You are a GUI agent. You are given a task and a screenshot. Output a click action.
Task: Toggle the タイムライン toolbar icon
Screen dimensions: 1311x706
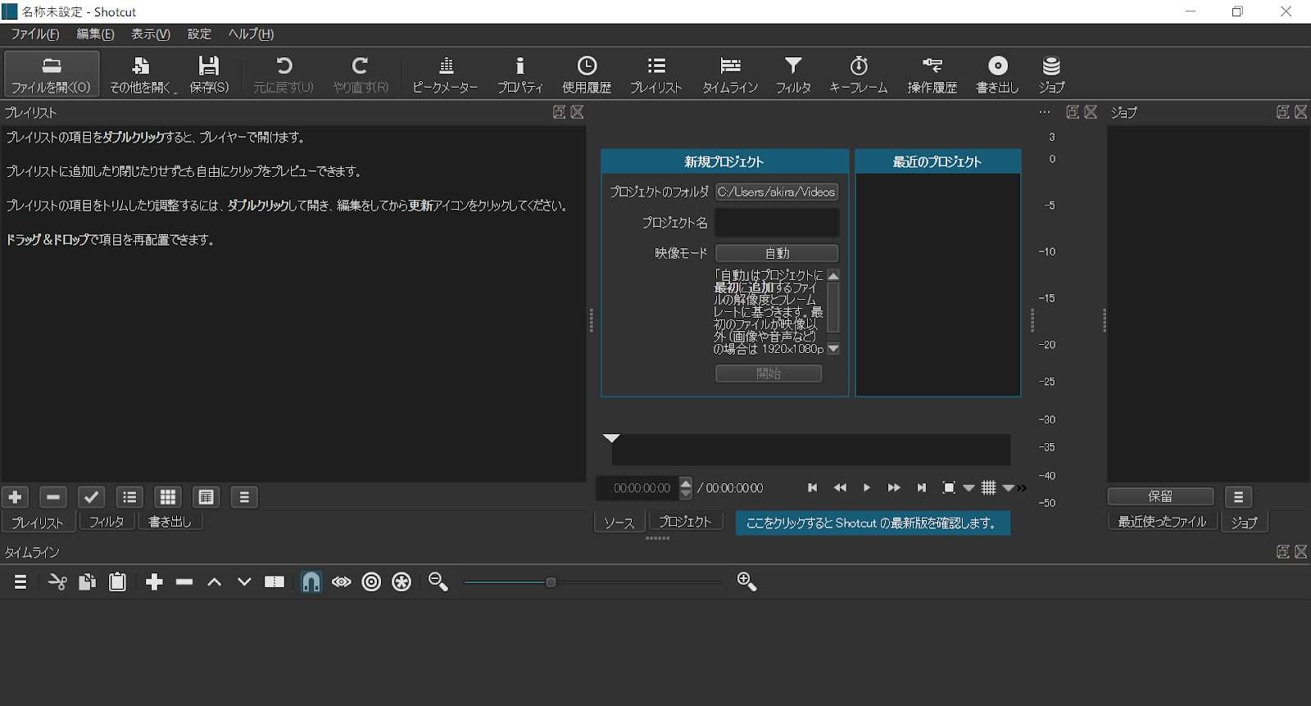(730, 74)
